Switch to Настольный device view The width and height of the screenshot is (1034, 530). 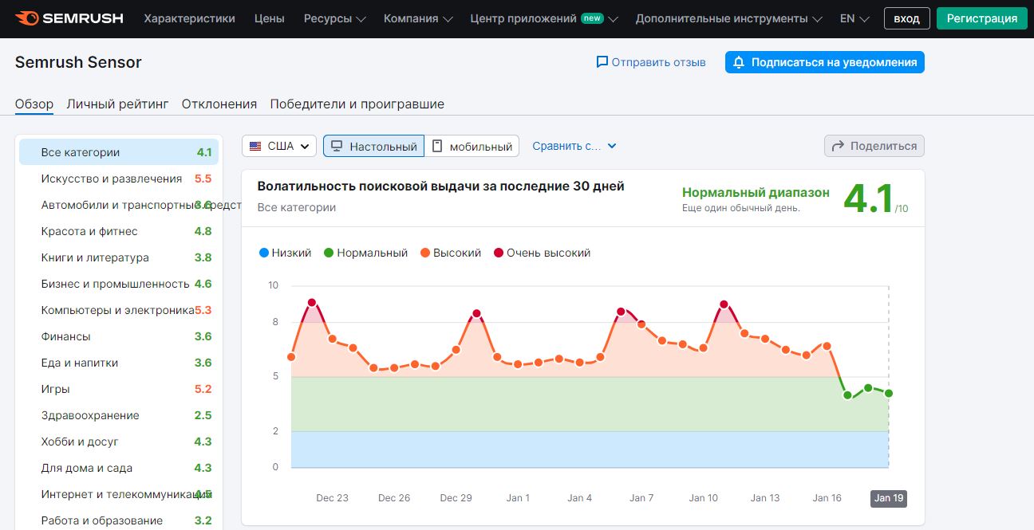pos(373,146)
